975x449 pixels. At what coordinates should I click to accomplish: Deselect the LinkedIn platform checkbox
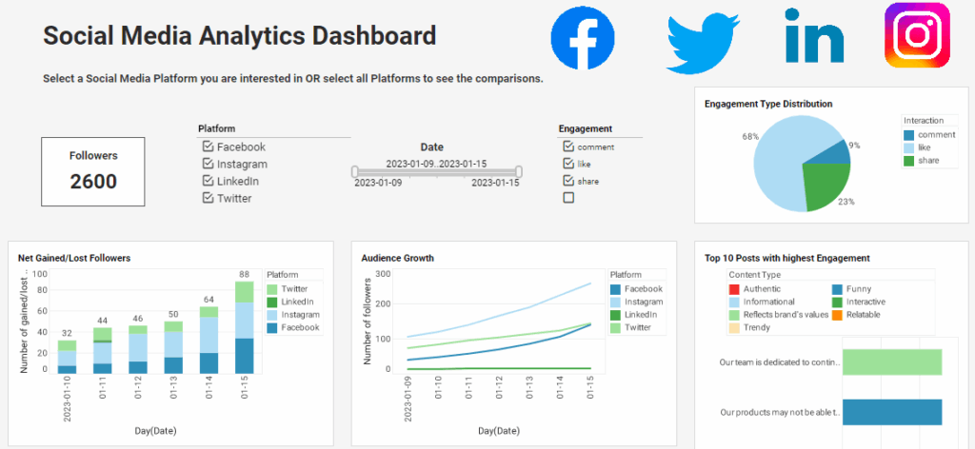[209, 182]
